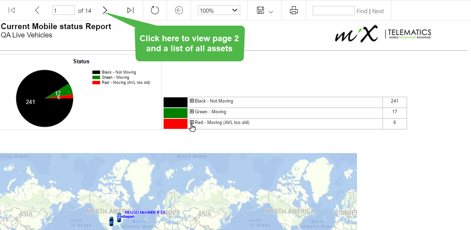Go to the next report page
Image resolution: width=471 pixels, height=230 pixels.
click(x=105, y=10)
